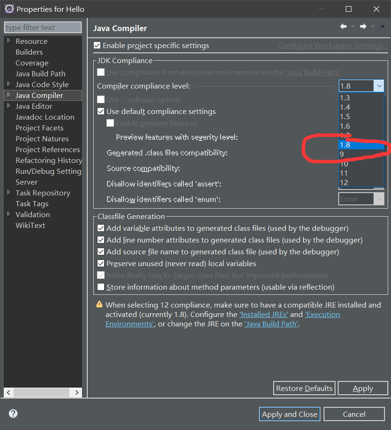Click Apply and Close button
Screen dimensions: 391x430
pos(289,414)
